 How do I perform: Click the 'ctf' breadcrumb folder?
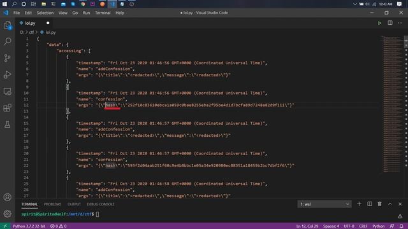coord(31,32)
